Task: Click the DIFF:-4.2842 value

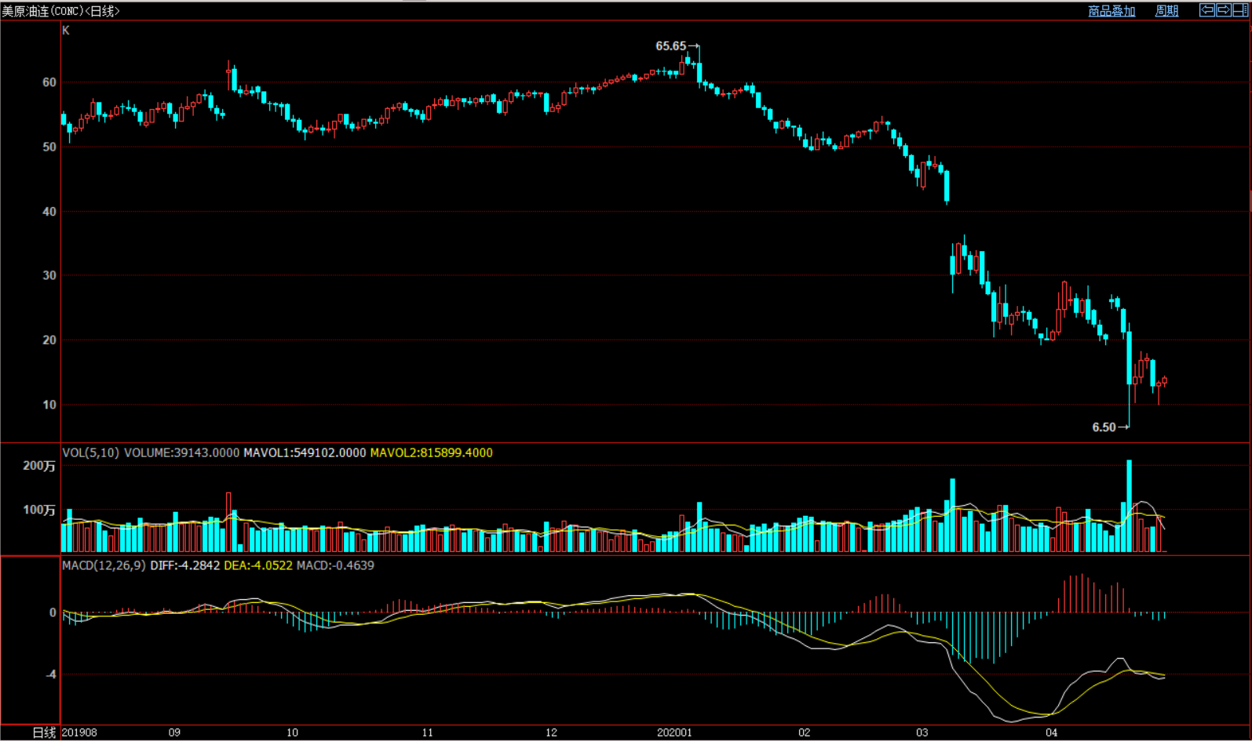Action: tap(185, 565)
